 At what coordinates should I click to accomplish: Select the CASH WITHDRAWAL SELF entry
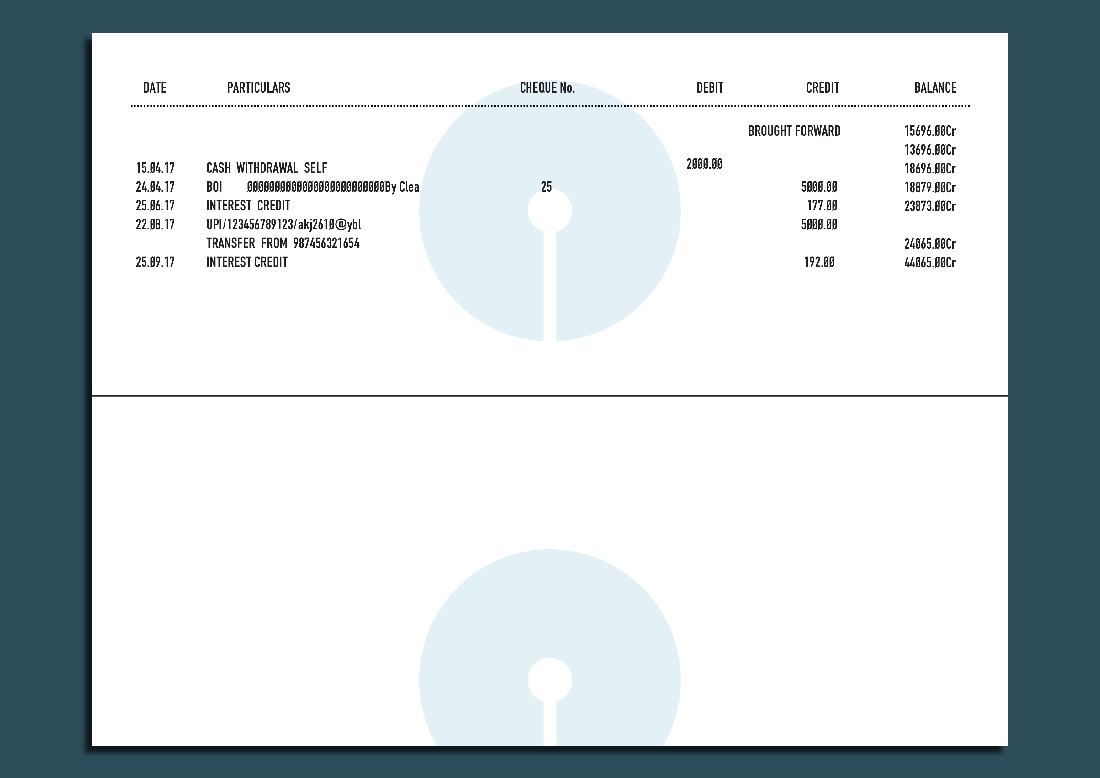tap(266, 168)
